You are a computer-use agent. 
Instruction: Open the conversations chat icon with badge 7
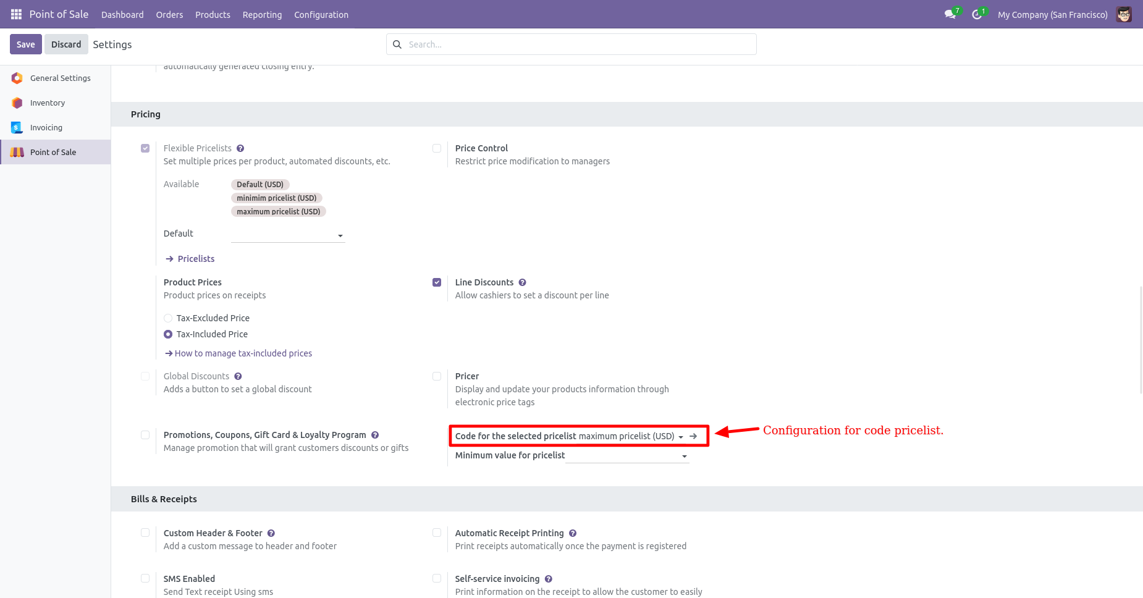point(950,14)
